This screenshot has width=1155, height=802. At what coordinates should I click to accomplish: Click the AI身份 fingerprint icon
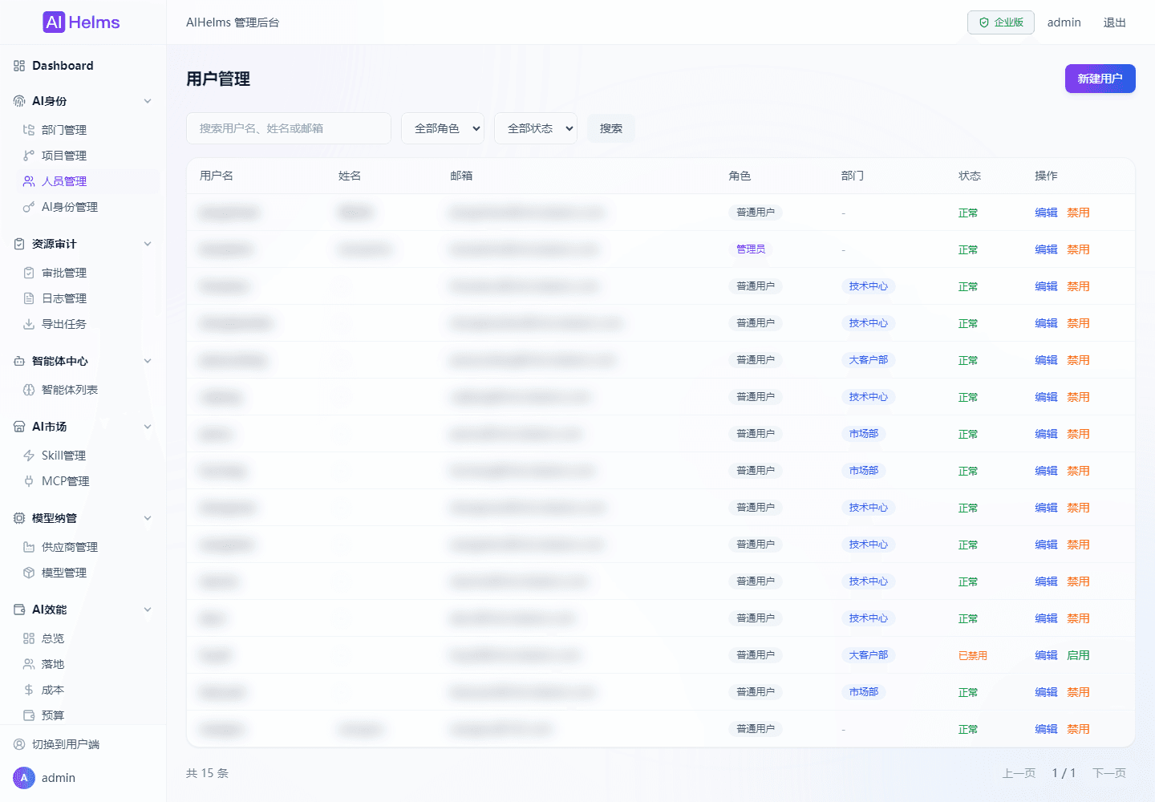coord(19,101)
